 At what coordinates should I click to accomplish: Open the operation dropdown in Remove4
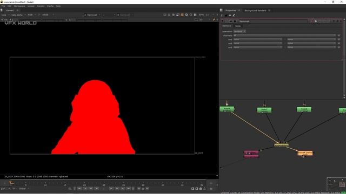tap(239, 31)
